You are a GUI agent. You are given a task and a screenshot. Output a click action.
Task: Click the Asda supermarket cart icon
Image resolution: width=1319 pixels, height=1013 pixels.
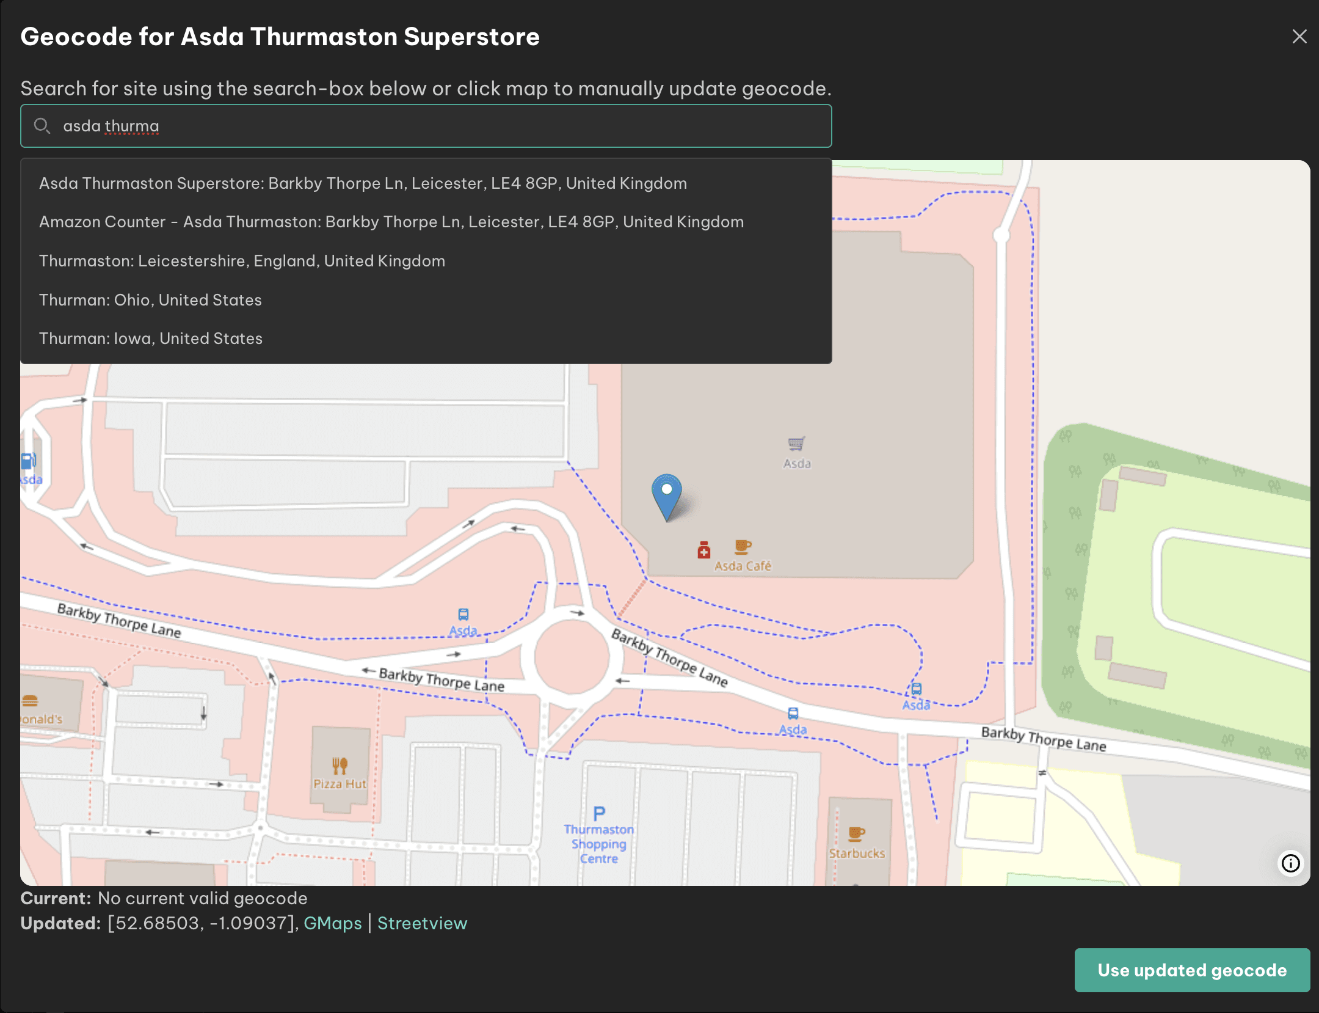coord(796,444)
